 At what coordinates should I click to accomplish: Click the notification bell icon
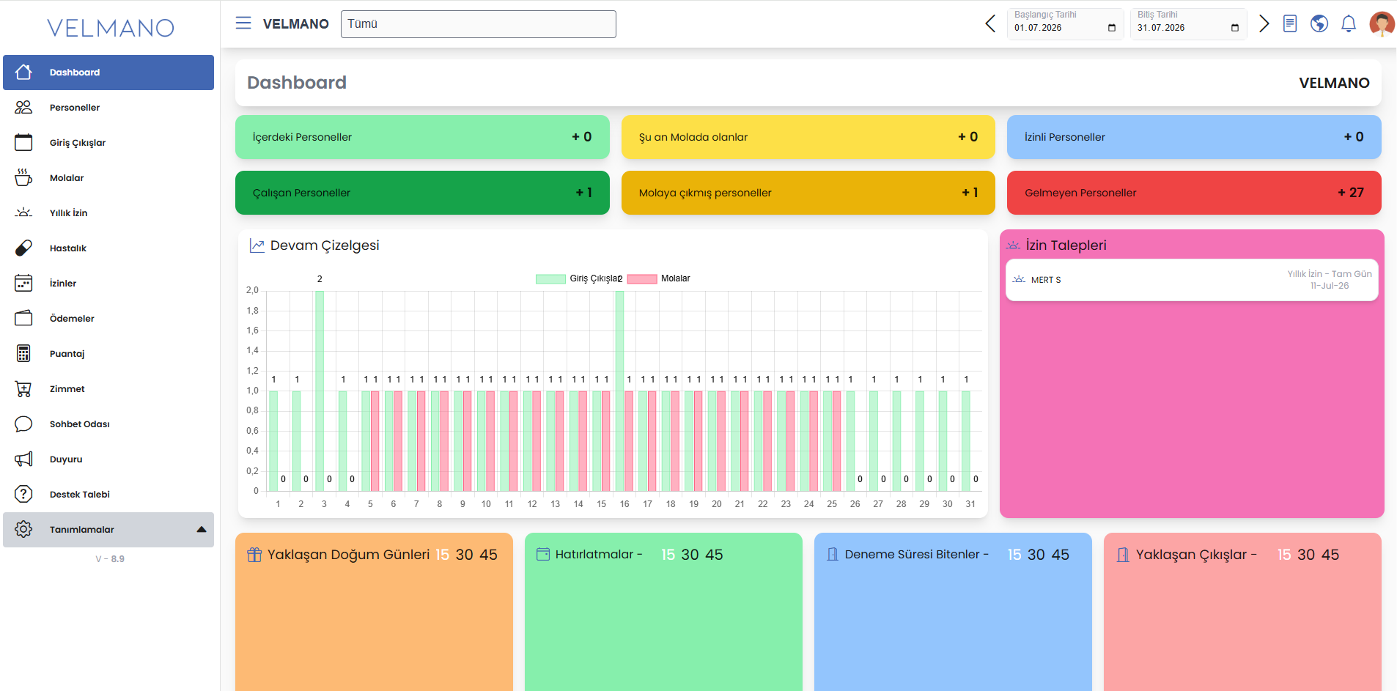1349,23
